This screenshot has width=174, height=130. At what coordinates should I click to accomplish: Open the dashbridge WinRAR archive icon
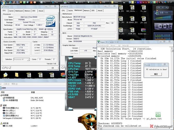click(x=143, y=31)
